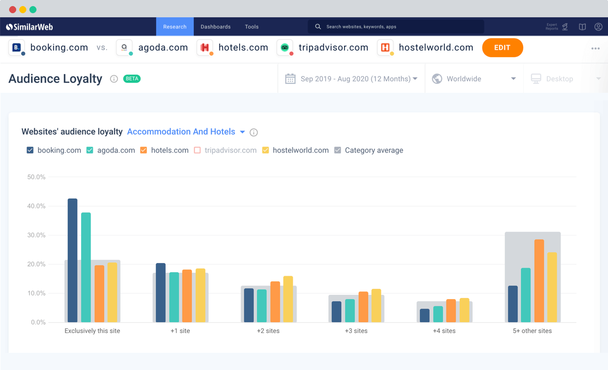The image size is (608, 370).
Task: Click booking.com bar in Exclusively this site
Action: coord(72,261)
